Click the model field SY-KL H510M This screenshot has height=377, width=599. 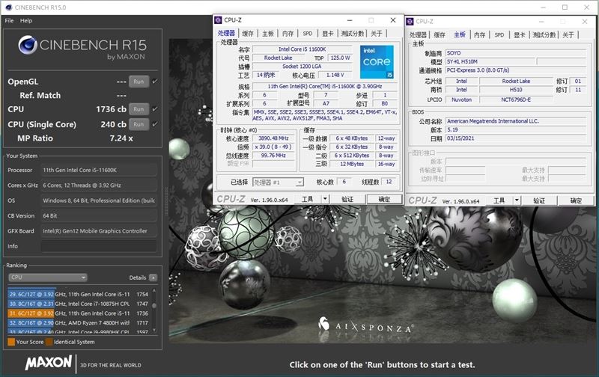490,61
